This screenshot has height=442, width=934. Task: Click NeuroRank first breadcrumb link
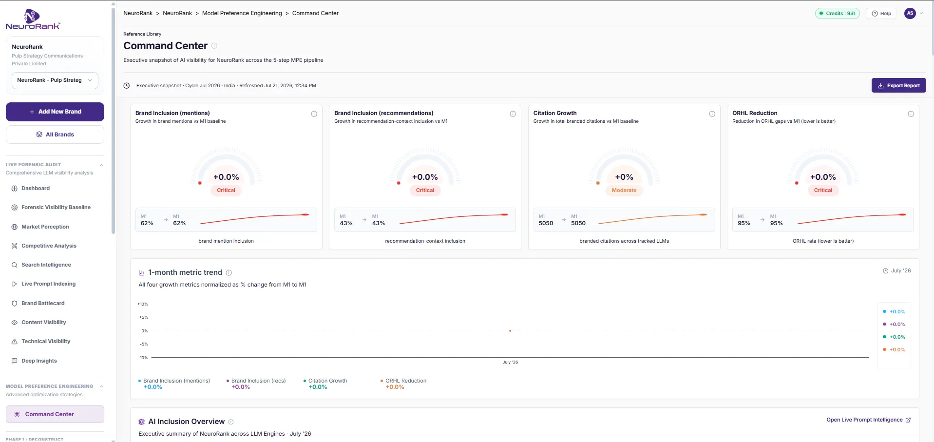(x=138, y=14)
